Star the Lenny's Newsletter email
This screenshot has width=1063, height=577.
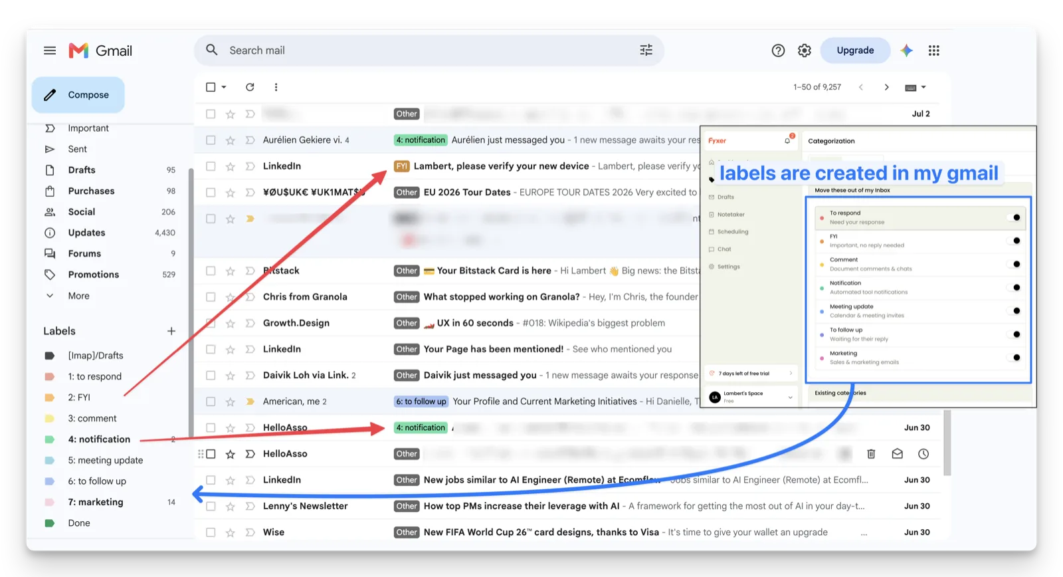(231, 506)
